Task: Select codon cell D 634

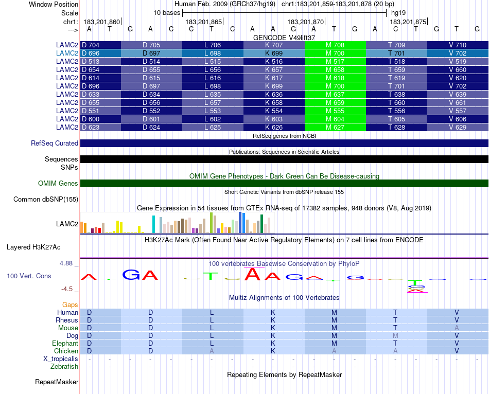Action: pos(151,95)
